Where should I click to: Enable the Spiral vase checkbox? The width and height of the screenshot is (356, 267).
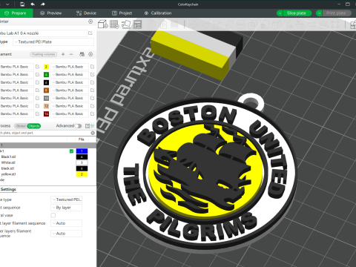point(53,215)
